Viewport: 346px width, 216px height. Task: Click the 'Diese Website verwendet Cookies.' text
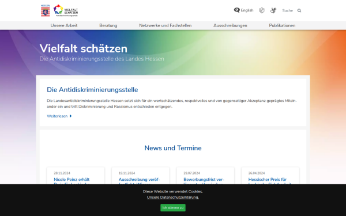(173, 191)
